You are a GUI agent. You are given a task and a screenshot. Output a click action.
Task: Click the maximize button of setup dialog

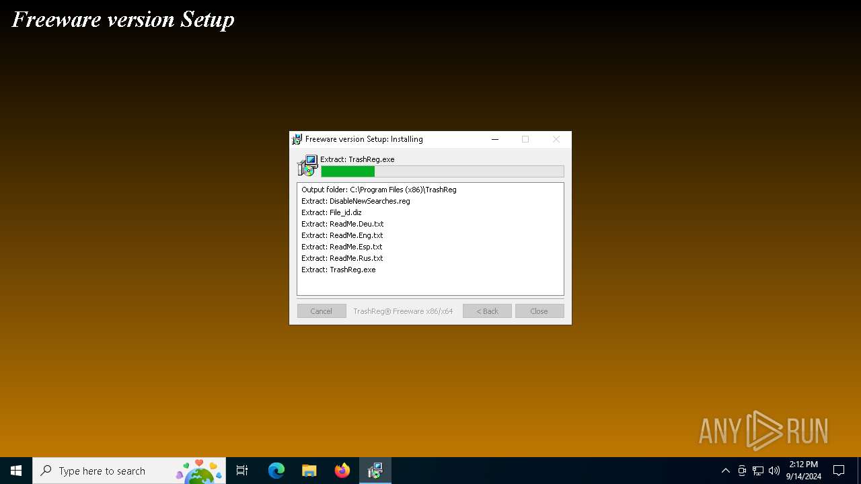525,139
